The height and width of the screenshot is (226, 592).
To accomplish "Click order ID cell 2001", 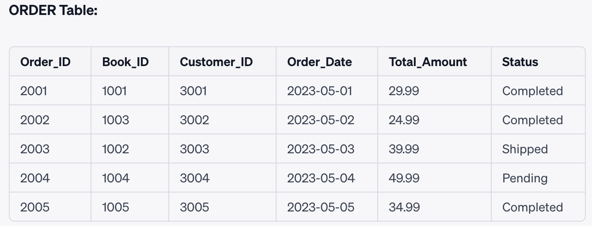I will [x=34, y=91].
